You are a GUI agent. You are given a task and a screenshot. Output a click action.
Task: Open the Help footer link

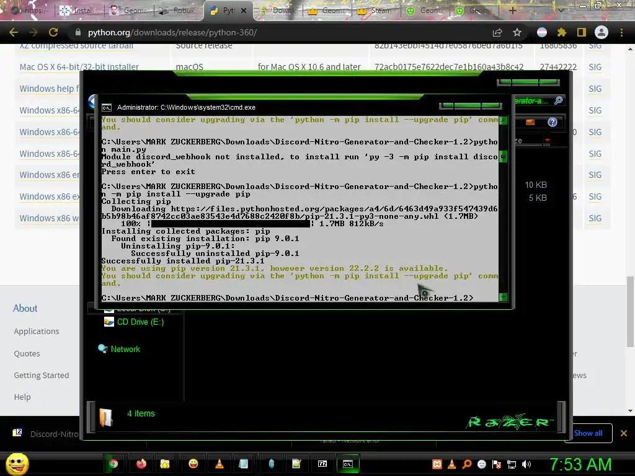[x=22, y=397]
